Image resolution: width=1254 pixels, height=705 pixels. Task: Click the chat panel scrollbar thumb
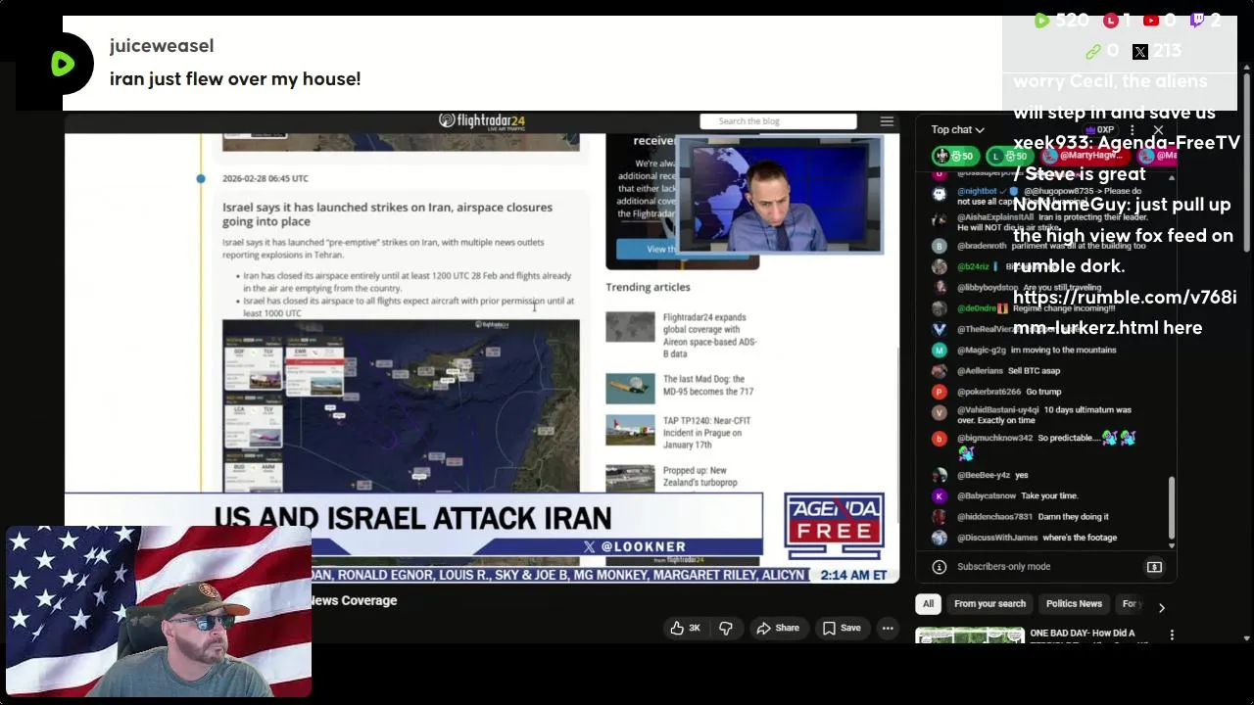1172,507
